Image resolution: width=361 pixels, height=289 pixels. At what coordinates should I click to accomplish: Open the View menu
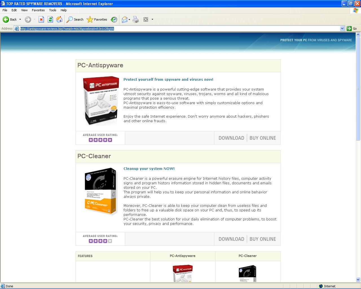coord(24,10)
